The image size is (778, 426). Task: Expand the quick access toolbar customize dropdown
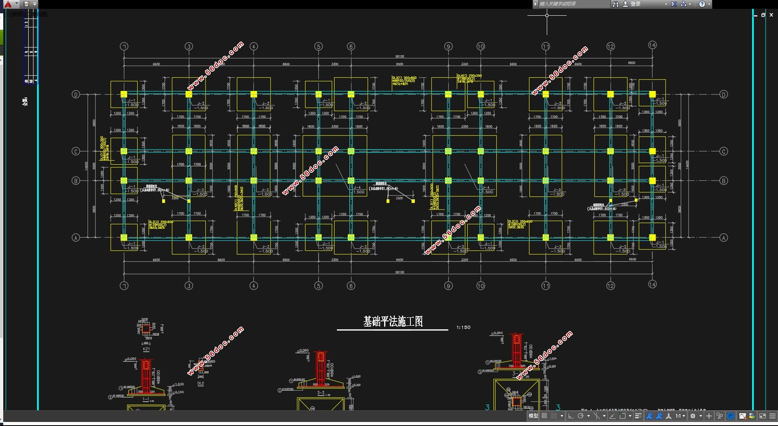click(35, 4)
